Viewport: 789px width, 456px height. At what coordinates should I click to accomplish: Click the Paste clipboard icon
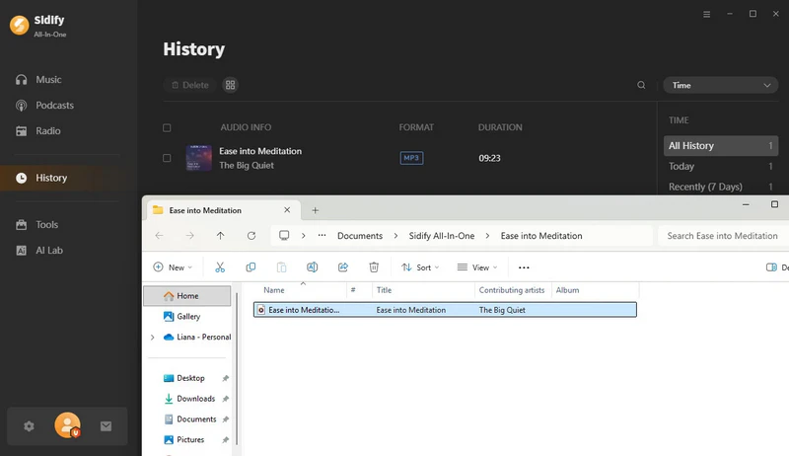click(281, 267)
